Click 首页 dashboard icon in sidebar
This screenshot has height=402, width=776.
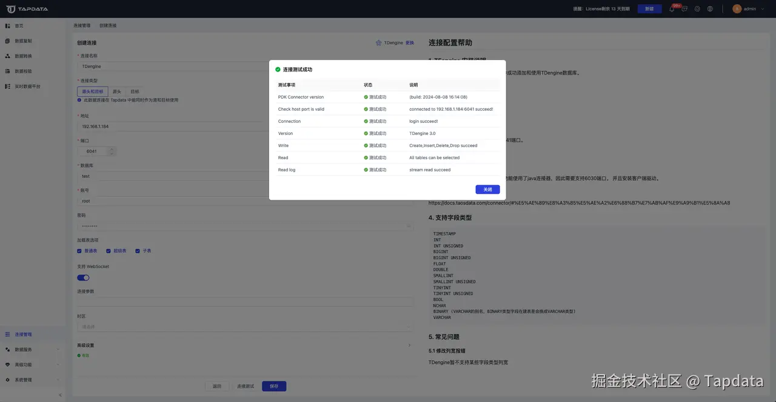click(8, 26)
